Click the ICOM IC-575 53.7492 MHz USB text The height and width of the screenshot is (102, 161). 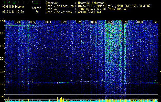click(103, 9)
